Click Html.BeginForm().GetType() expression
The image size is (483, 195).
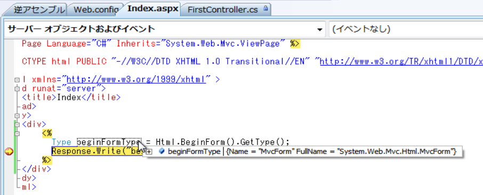[222, 142]
